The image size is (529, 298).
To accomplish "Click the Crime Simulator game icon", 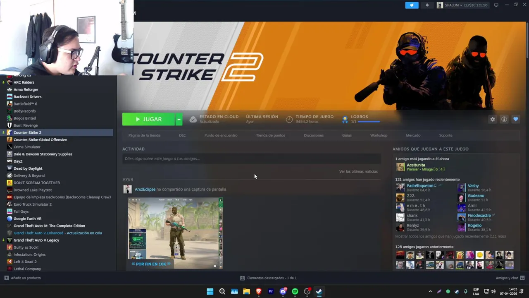I will tap(10, 147).
